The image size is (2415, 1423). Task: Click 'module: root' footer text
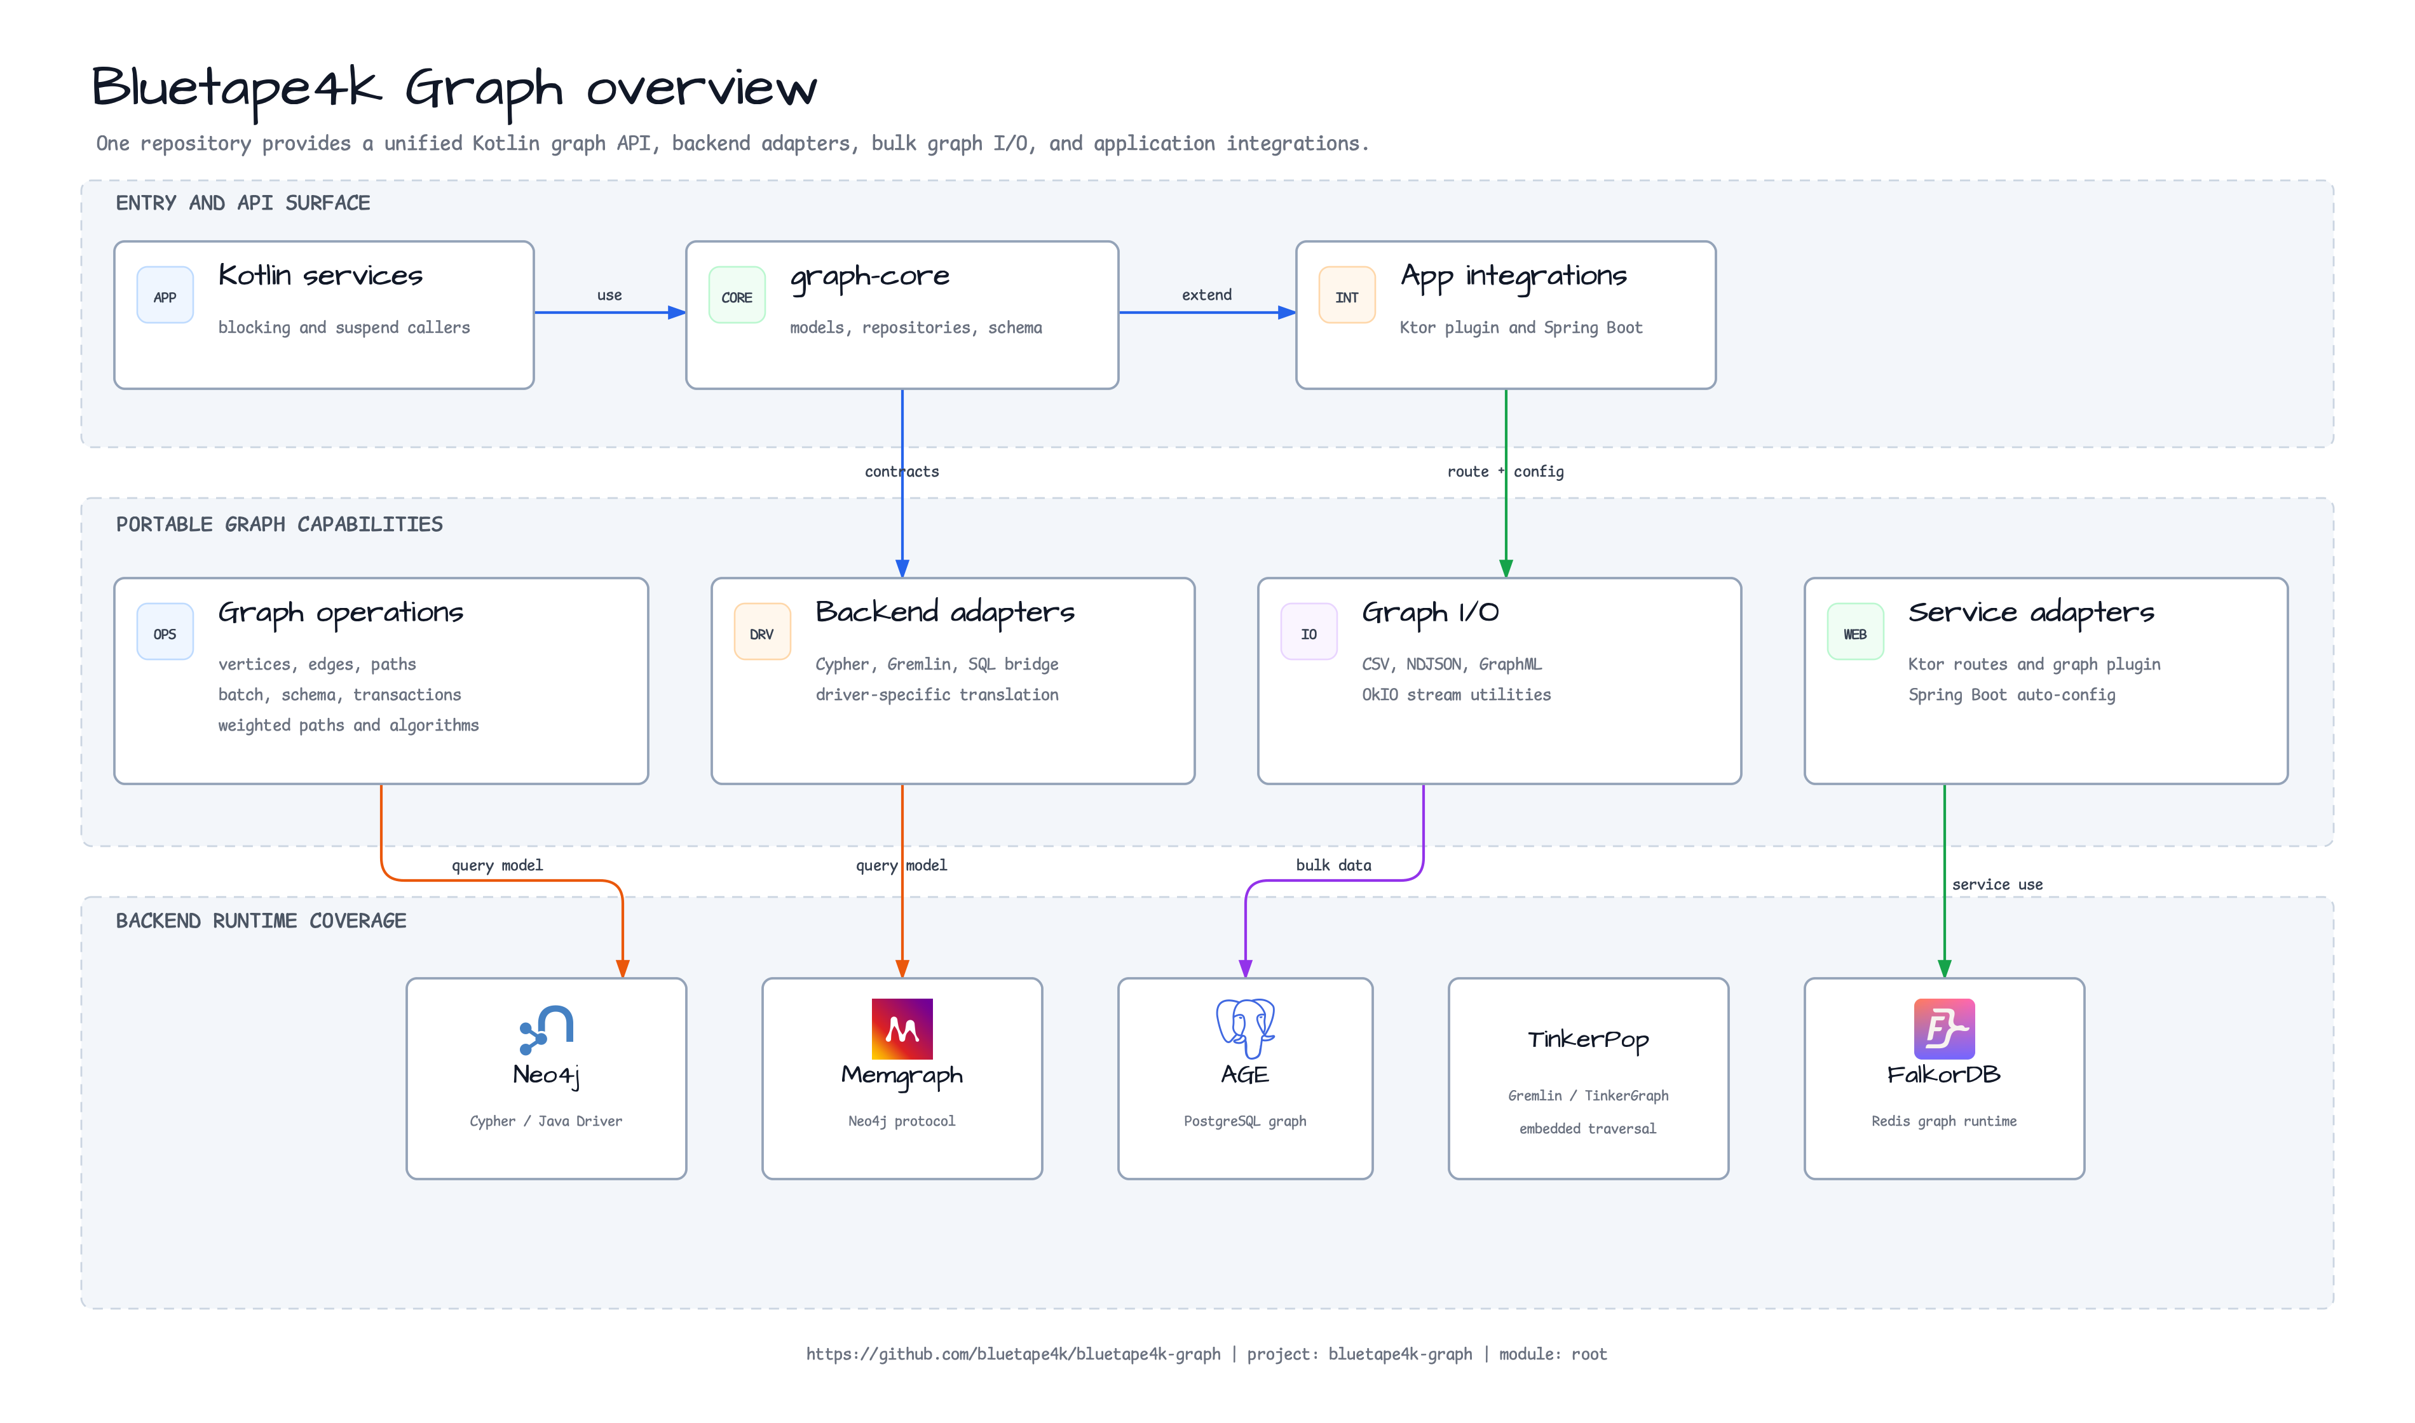[1553, 1354]
